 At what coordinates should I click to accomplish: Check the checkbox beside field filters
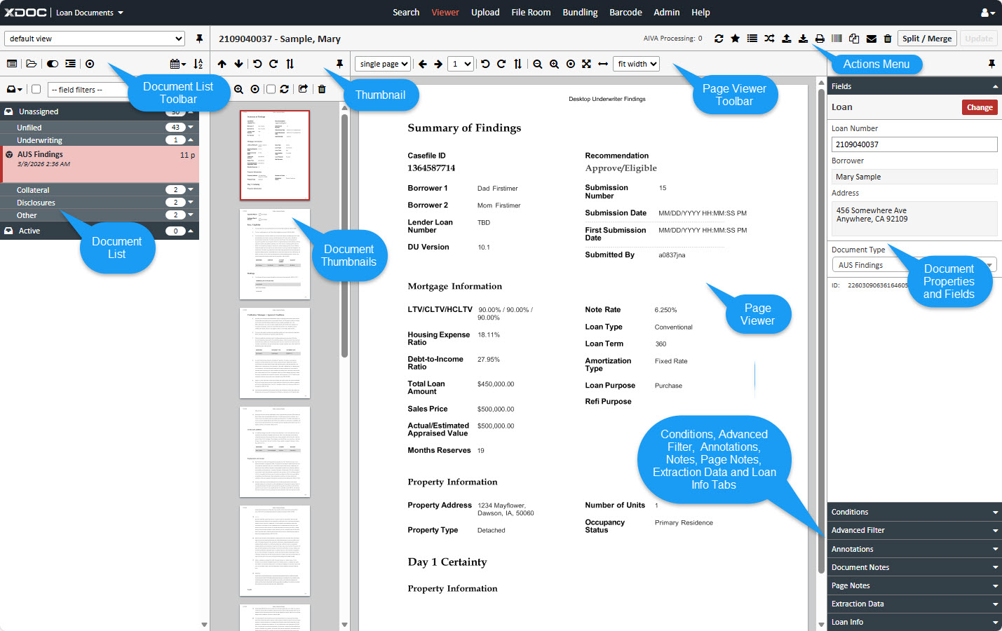coord(36,89)
